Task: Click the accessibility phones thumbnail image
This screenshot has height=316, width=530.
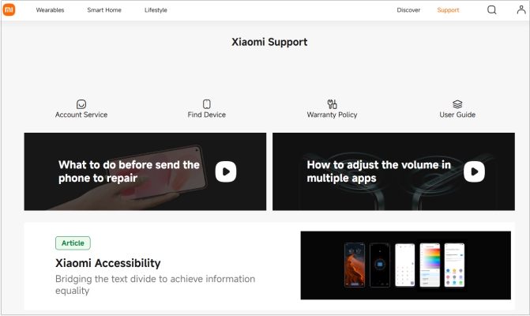Action: [406, 265]
